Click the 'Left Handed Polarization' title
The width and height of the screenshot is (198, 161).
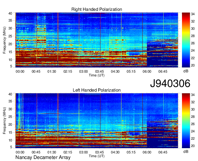coord(97,90)
